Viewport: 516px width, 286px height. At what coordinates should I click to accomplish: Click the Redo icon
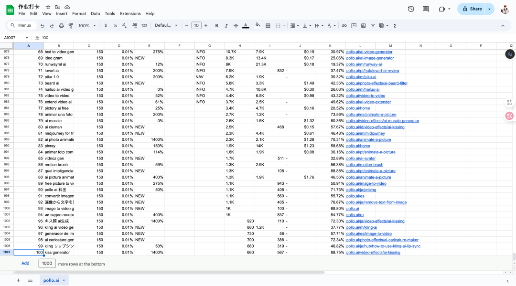pyautogui.click(x=52, y=26)
